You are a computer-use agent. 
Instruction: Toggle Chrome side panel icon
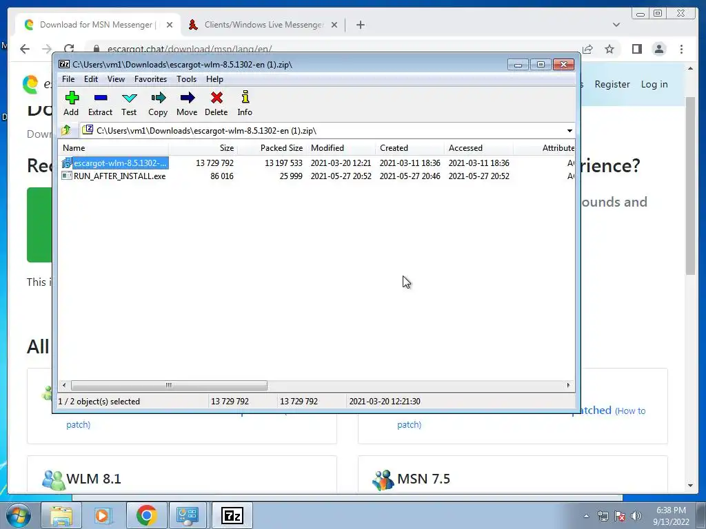636,49
